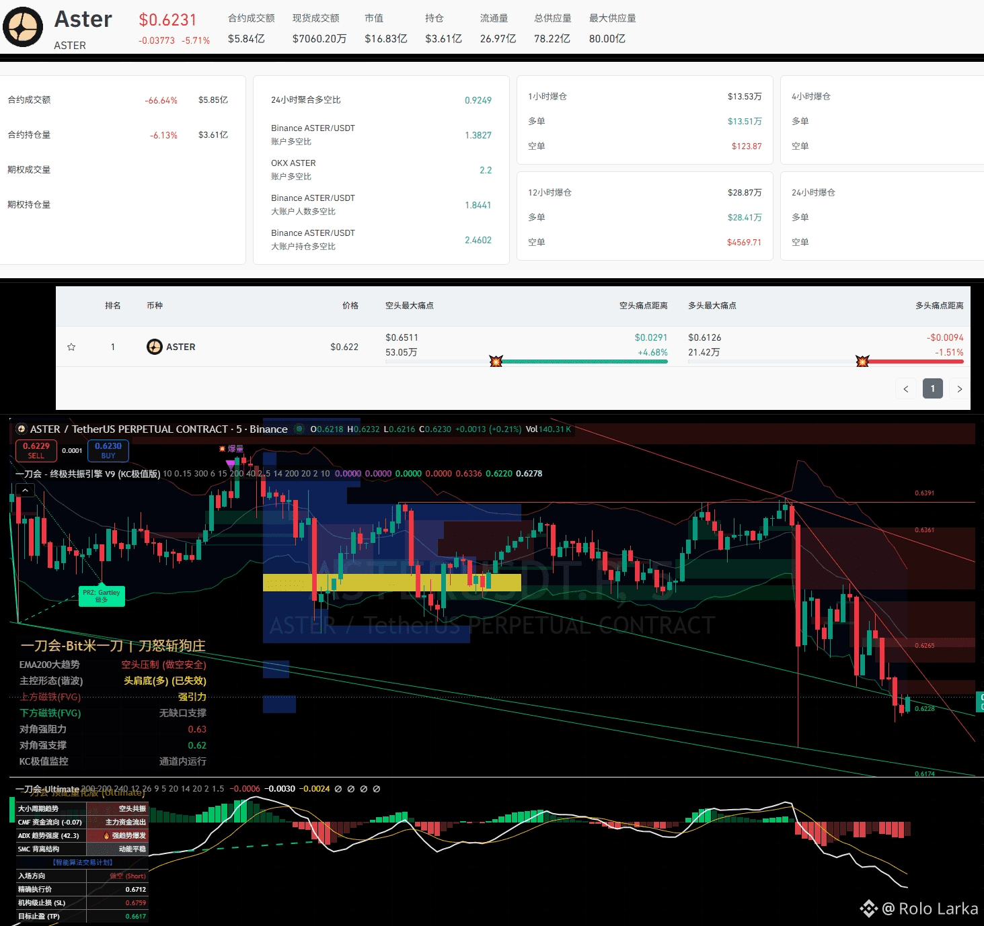The image size is (984, 926).
Task: Select the 一刀会 终极共振引擎 V9 indicator legend
Action: pos(87,474)
